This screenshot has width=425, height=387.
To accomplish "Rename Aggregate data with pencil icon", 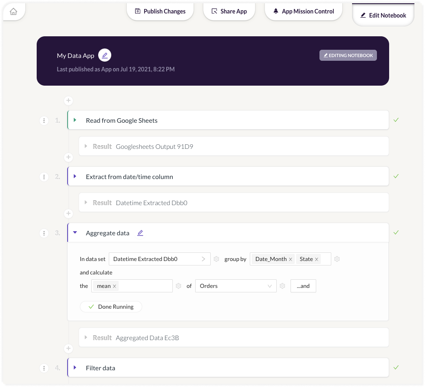I will click(140, 233).
